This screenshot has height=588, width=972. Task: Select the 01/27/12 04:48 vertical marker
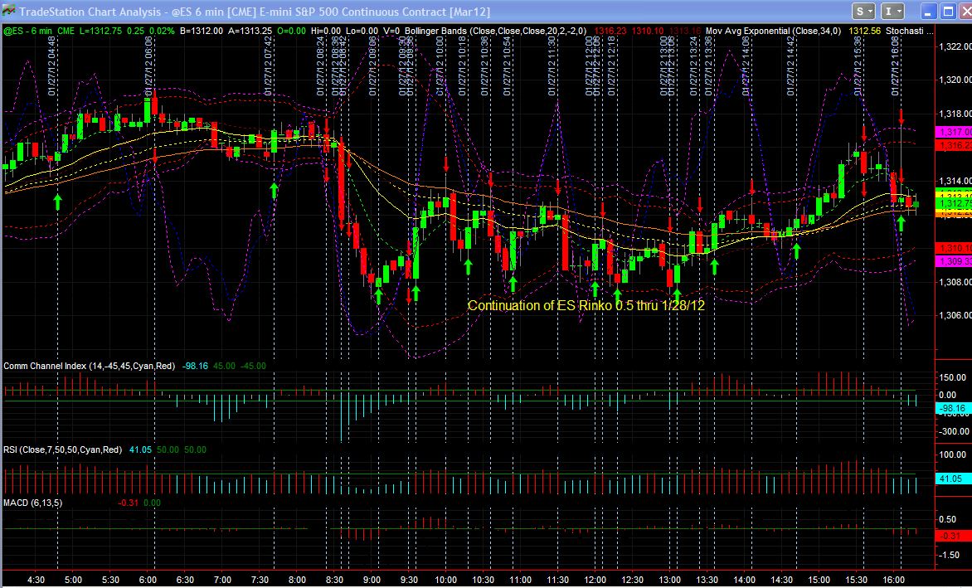[52, 65]
